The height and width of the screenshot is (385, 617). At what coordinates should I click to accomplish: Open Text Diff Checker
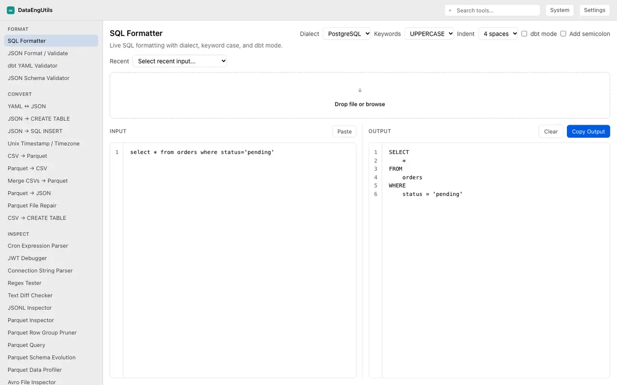point(51,295)
